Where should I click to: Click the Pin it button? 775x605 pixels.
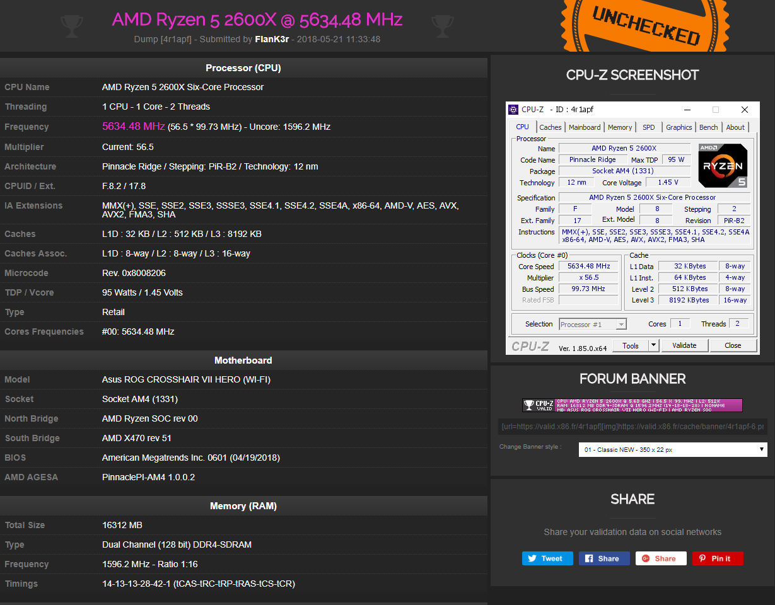pos(718,558)
